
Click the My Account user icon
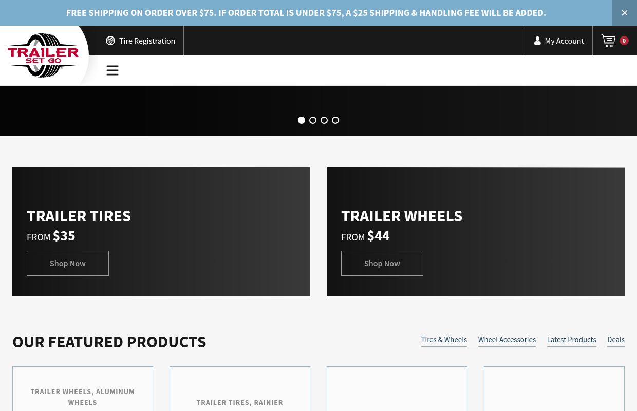tap(537, 41)
